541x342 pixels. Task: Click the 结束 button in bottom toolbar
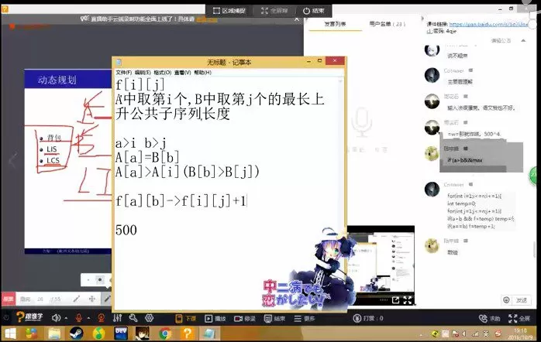[x=274, y=319]
